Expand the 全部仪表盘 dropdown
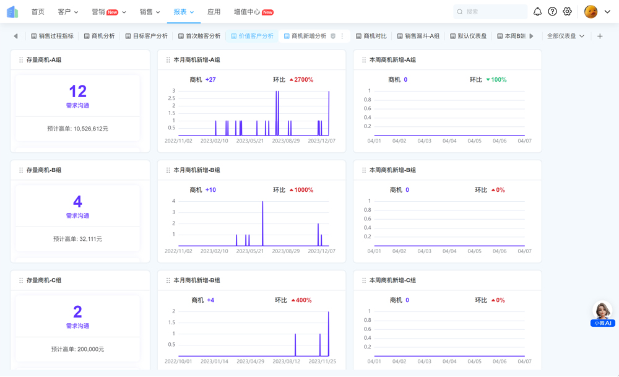The image size is (619, 377). point(566,37)
